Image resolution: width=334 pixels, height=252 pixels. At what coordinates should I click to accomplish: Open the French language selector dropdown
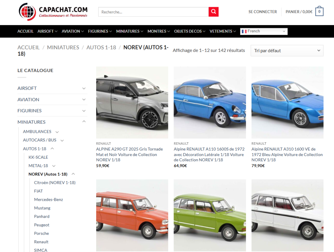point(264,31)
